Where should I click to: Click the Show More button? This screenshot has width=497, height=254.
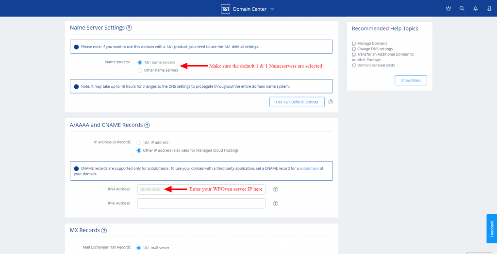pos(411,80)
